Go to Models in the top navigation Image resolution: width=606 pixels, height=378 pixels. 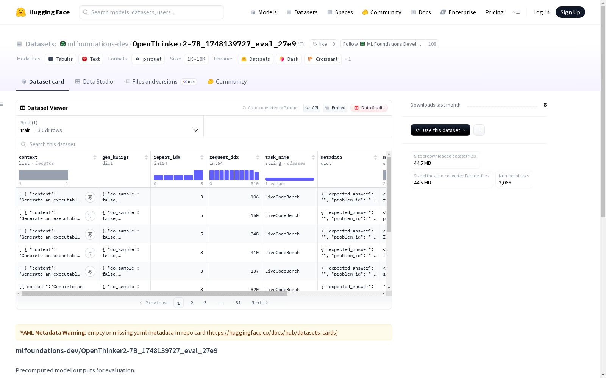[264, 12]
